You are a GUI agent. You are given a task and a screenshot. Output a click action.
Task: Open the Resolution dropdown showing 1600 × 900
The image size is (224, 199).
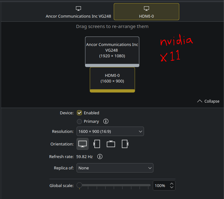click(110, 131)
